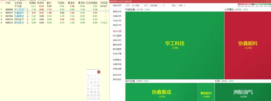This screenshot has width=271, height=101.
Task: Open 关联概念 in sidebar
Action: [117, 60]
